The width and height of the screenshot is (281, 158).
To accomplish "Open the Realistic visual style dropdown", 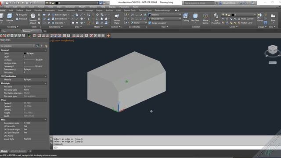I will tap(165, 15).
